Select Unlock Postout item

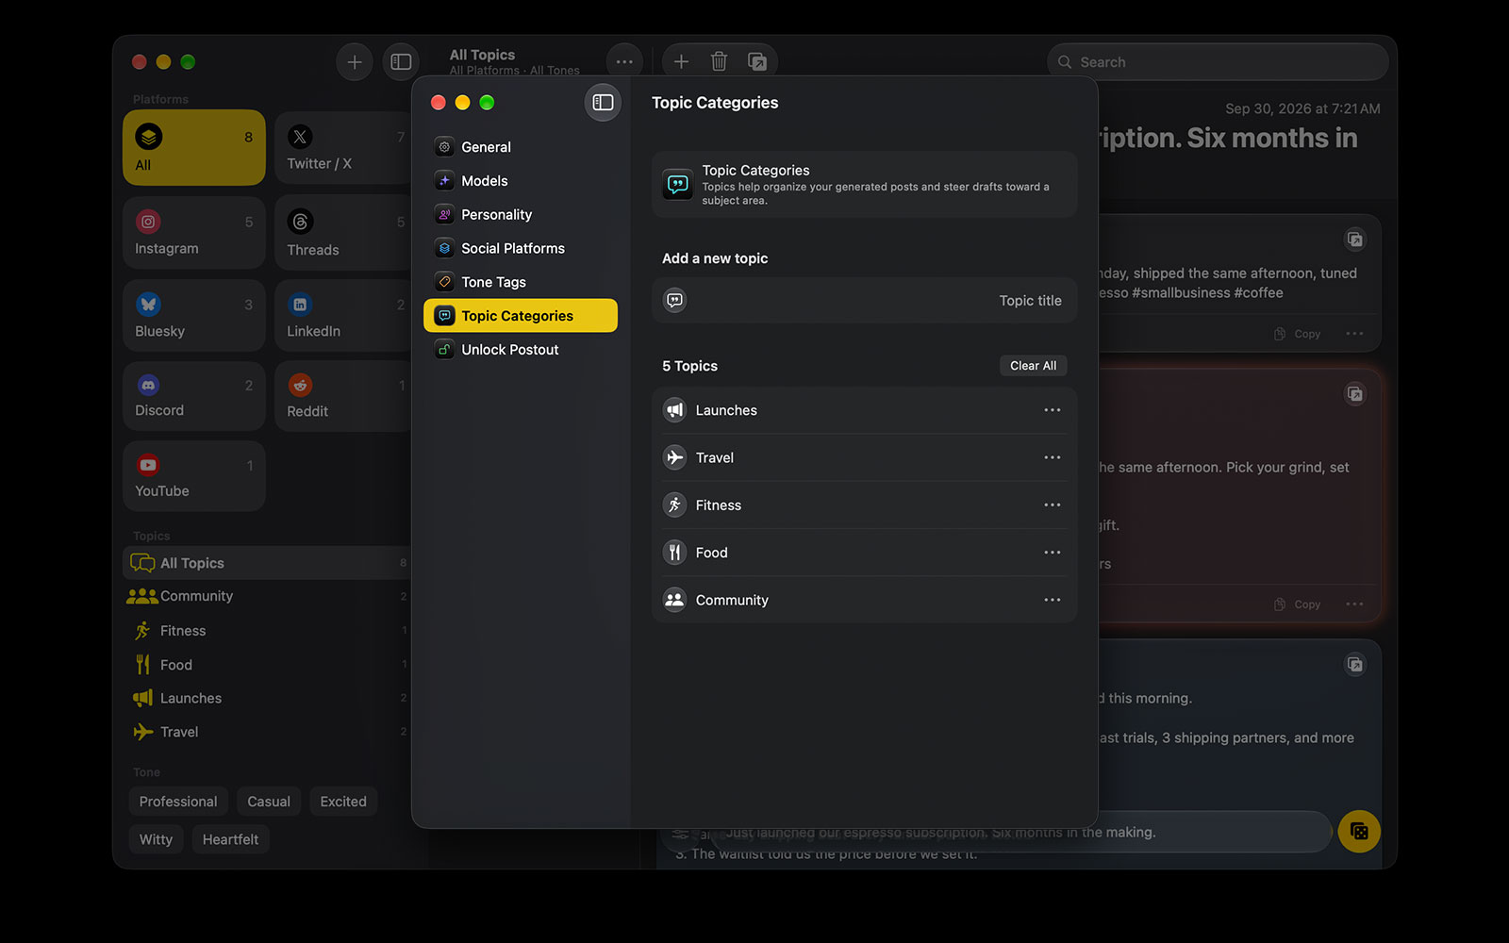pyautogui.click(x=521, y=350)
